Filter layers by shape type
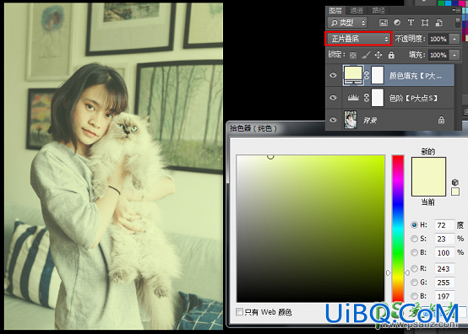 [x=425, y=23]
